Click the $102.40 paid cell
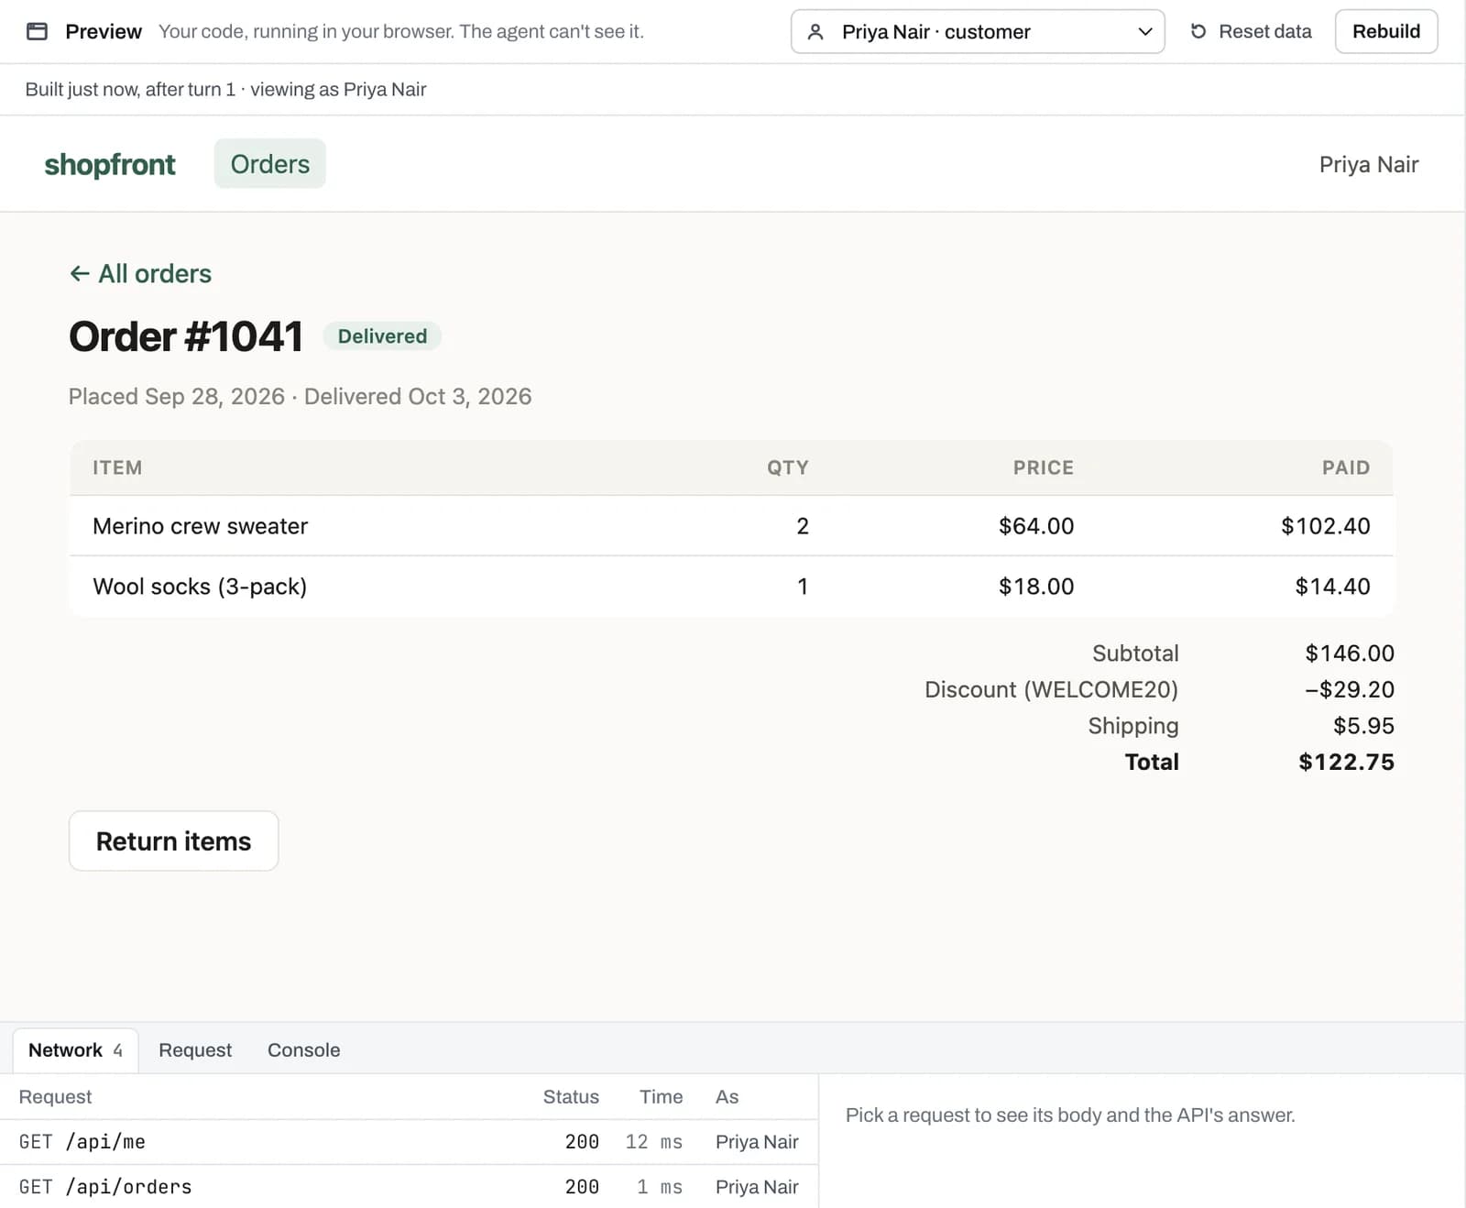Screen dimensions: 1466x1208 (1325, 526)
